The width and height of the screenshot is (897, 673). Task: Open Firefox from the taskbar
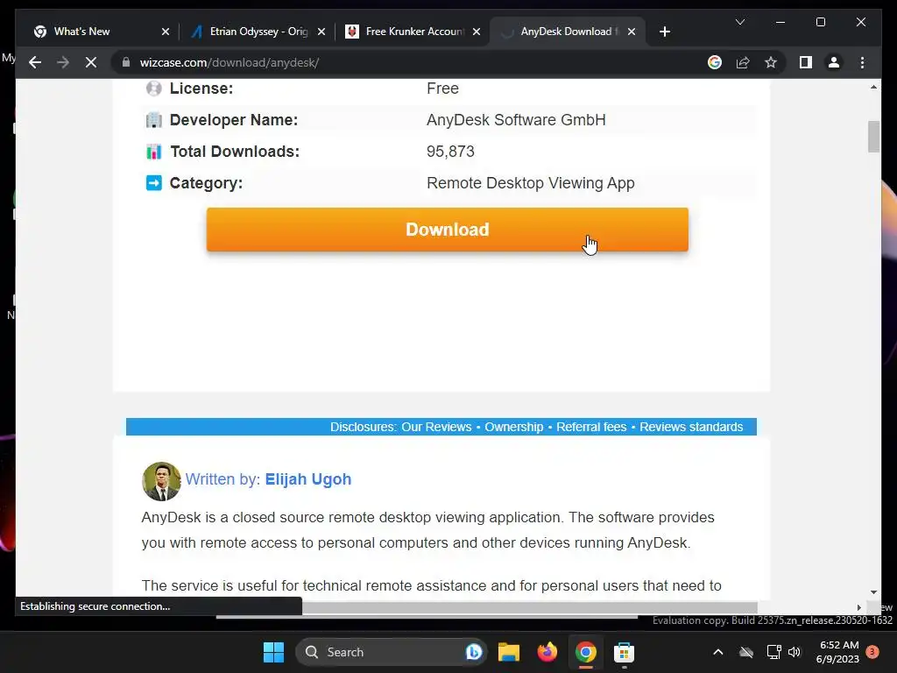(547, 652)
